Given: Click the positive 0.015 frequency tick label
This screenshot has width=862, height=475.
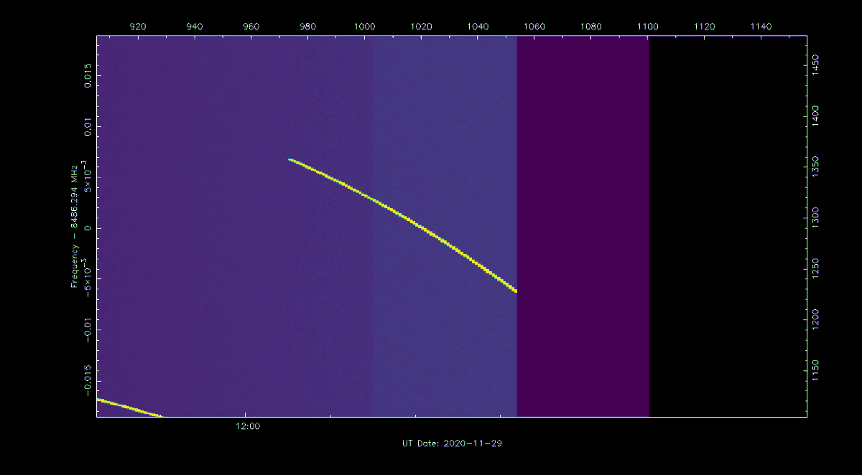Looking at the screenshot, I should (87, 75).
